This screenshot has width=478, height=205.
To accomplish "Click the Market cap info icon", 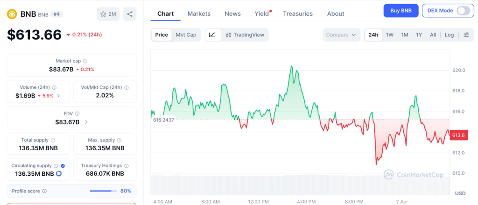I will click(85, 61).
